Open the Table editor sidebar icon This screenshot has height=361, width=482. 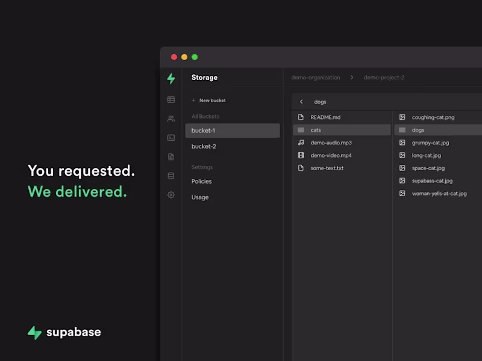click(x=171, y=99)
